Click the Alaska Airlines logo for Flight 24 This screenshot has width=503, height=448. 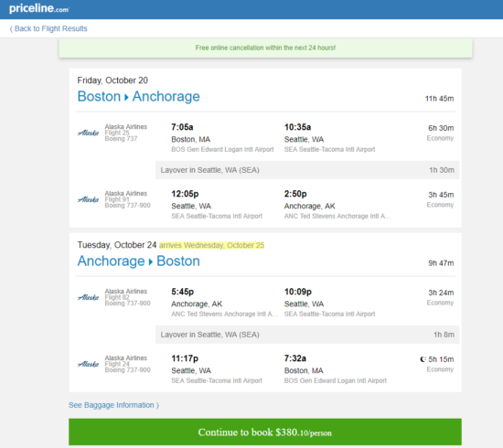[x=88, y=364]
